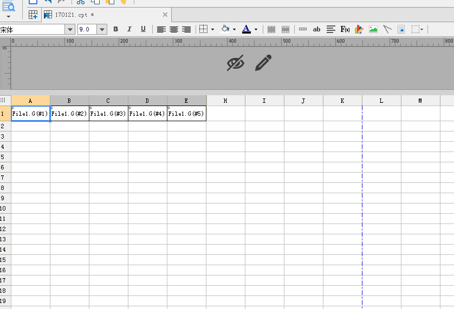Unmerge the selected cells

(286, 30)
